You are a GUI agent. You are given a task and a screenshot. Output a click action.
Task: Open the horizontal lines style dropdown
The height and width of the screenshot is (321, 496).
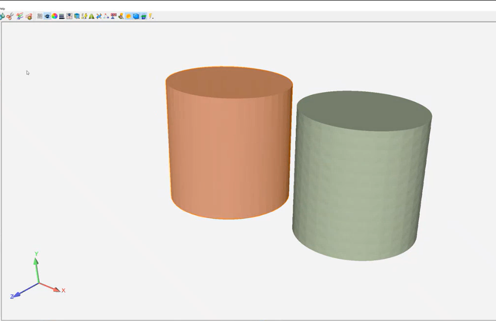62,16
